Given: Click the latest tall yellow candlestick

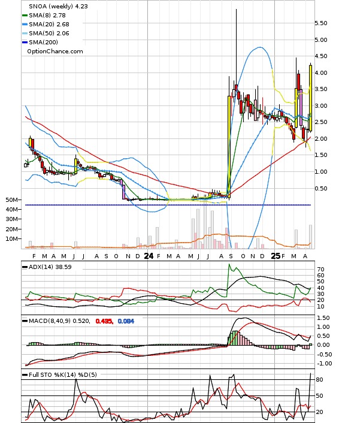Looking at the screenshot, I should pyautogui.click(x=310, y=98).
